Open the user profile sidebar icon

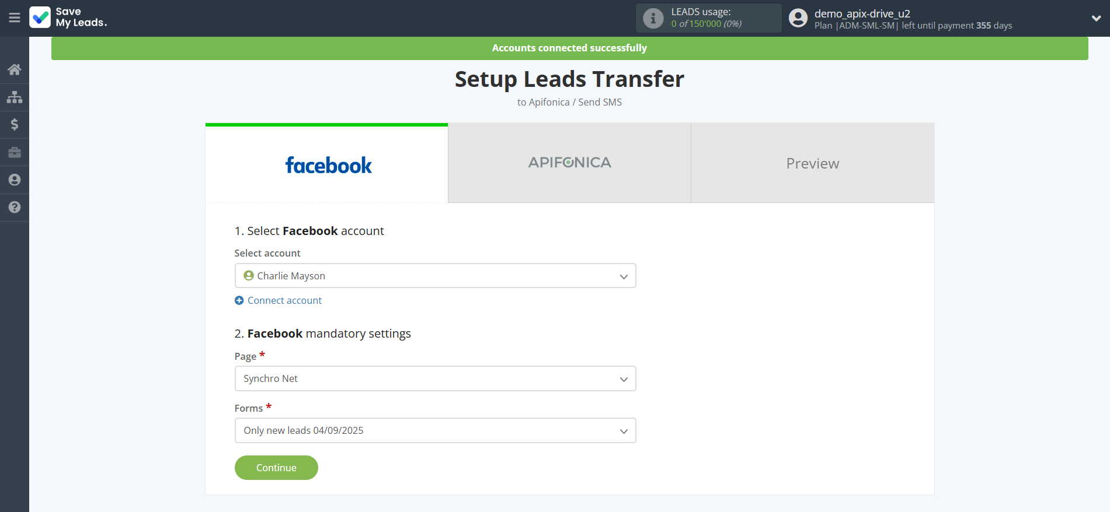click(15, 180)
